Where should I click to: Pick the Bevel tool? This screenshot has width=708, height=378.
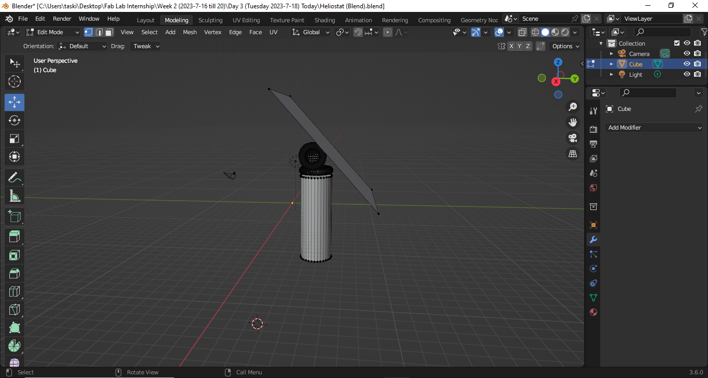coord(15,274)
